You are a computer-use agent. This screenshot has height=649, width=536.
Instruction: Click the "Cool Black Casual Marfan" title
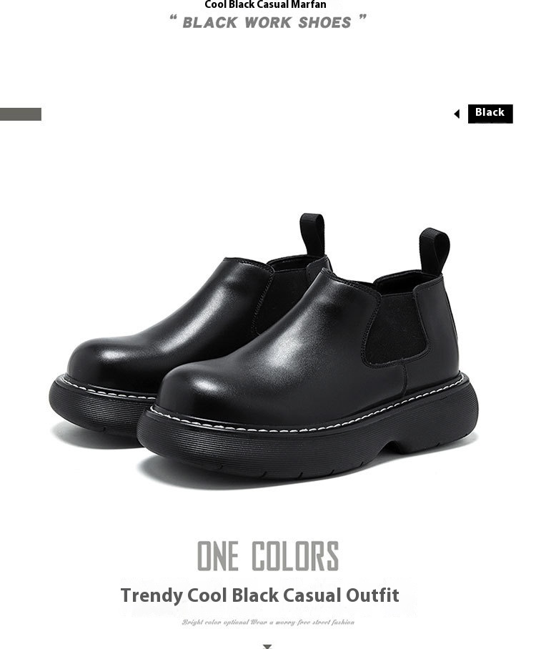[265, 4]
